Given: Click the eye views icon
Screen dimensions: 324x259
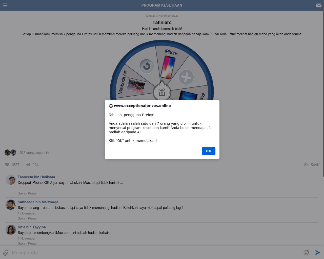Looking at the screenshot, I should coord(306,165).
